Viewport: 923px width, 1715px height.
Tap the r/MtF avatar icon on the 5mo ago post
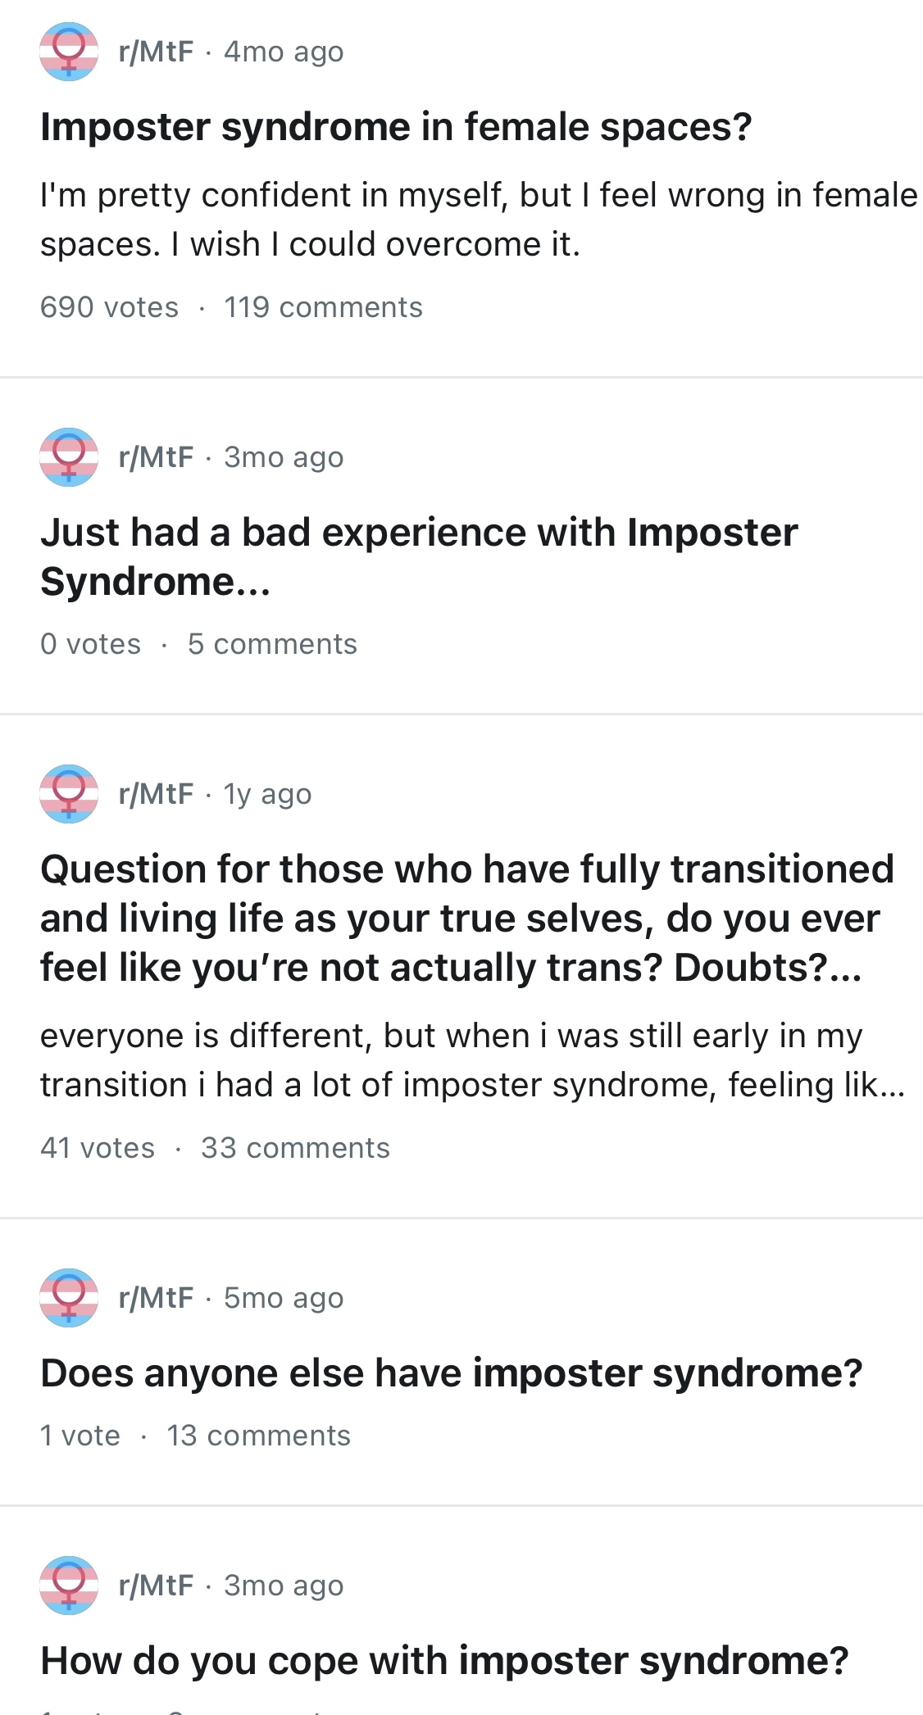(x=69, y=1298)
